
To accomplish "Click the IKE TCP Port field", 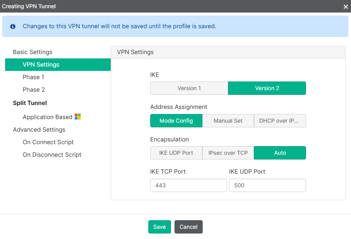I will tap(188, 185).
